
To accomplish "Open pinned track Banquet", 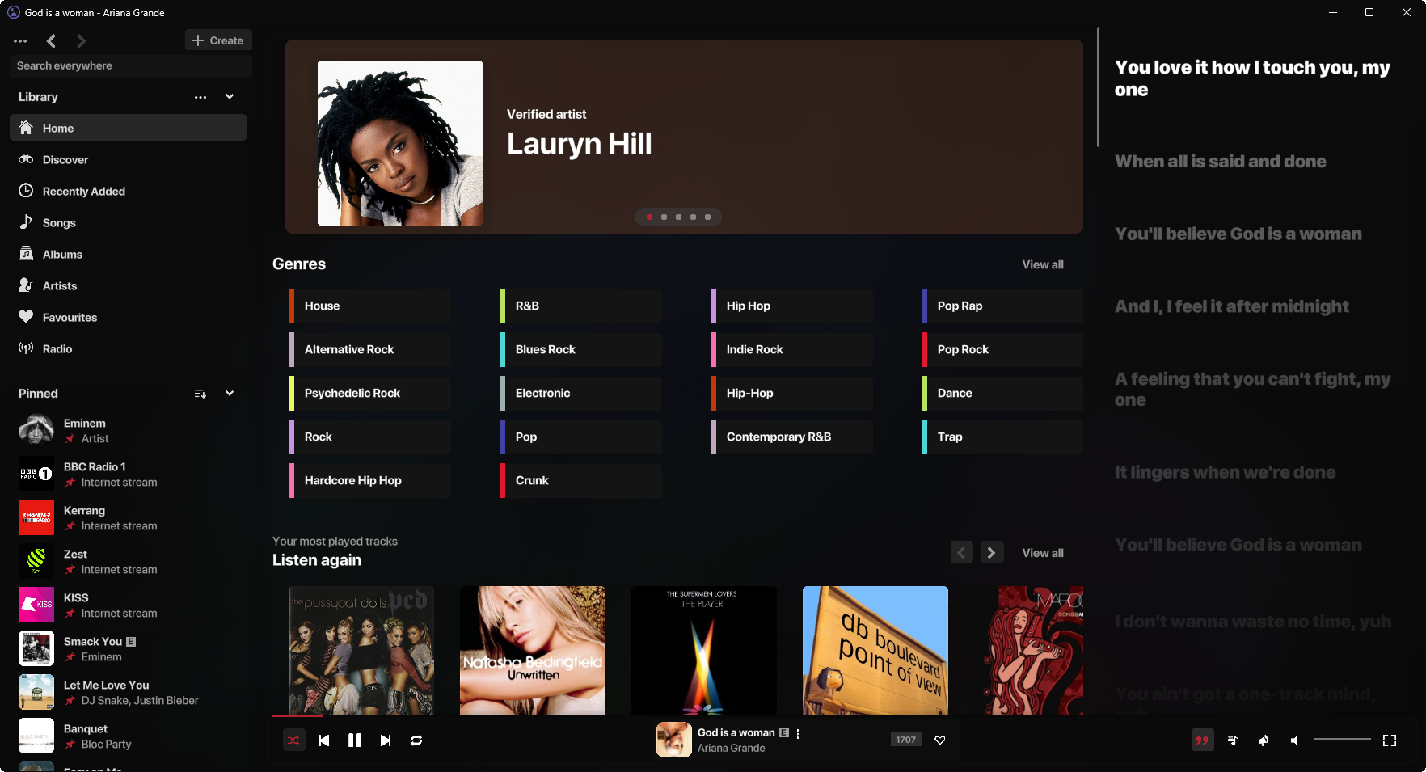I will point(128,736).
